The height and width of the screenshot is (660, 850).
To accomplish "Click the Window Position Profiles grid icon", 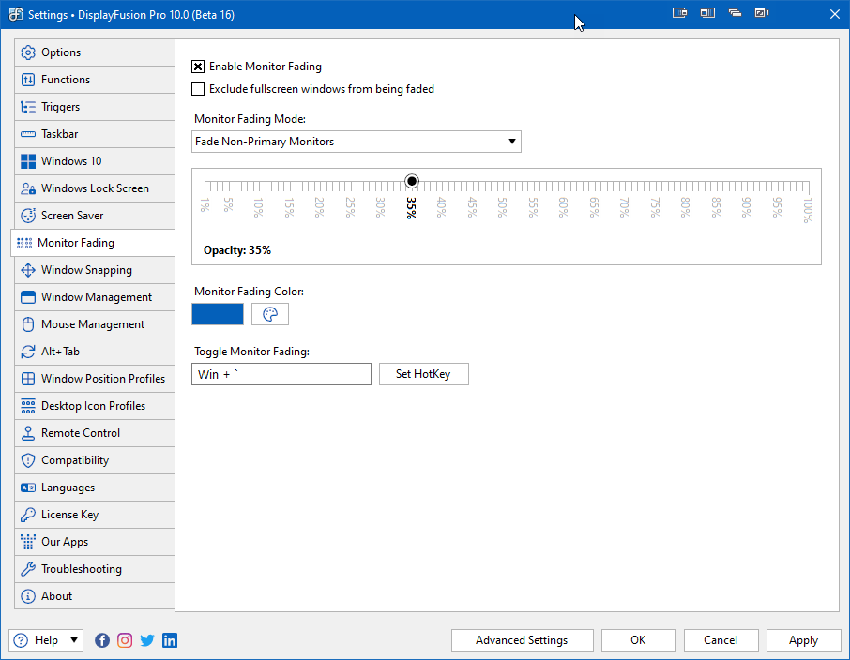I will (x=28, y=378).
